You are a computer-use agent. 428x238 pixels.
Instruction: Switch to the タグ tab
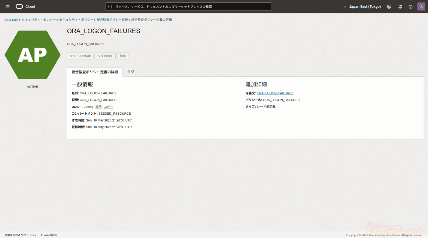(x=131, y=72)
